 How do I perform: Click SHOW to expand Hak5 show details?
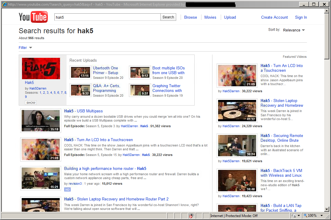tap(31, 103)
